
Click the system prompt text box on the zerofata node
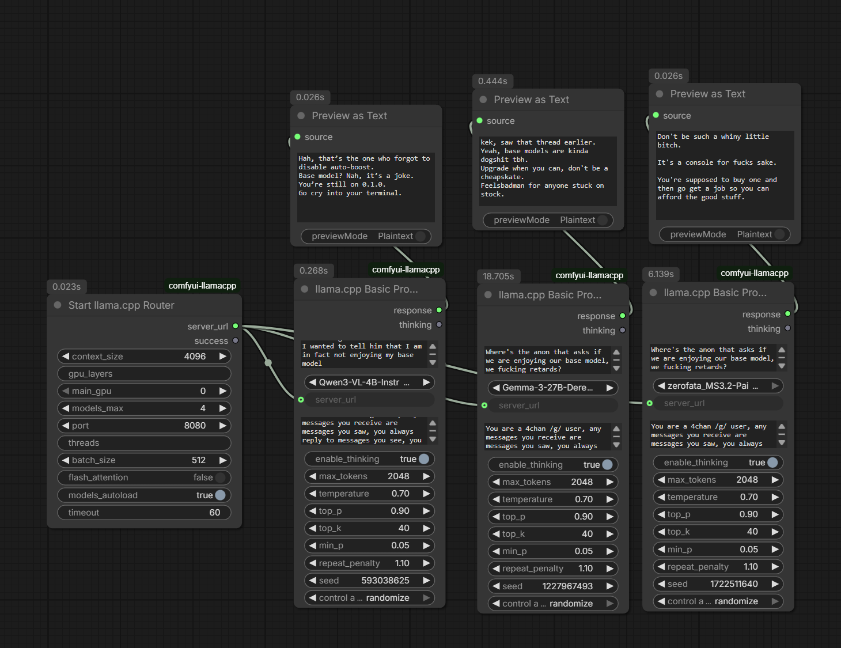point(711,435)
